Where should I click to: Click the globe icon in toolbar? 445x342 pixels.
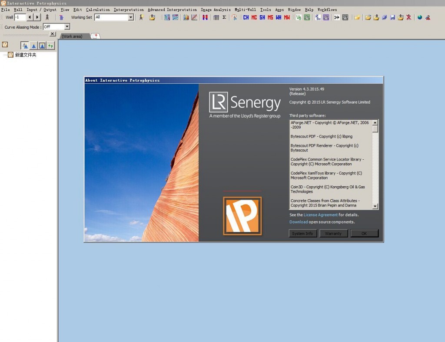point(420,17)
